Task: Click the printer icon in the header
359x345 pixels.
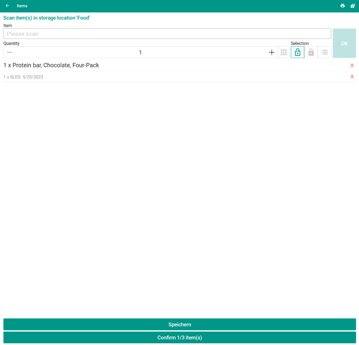Action: (343, 6)
